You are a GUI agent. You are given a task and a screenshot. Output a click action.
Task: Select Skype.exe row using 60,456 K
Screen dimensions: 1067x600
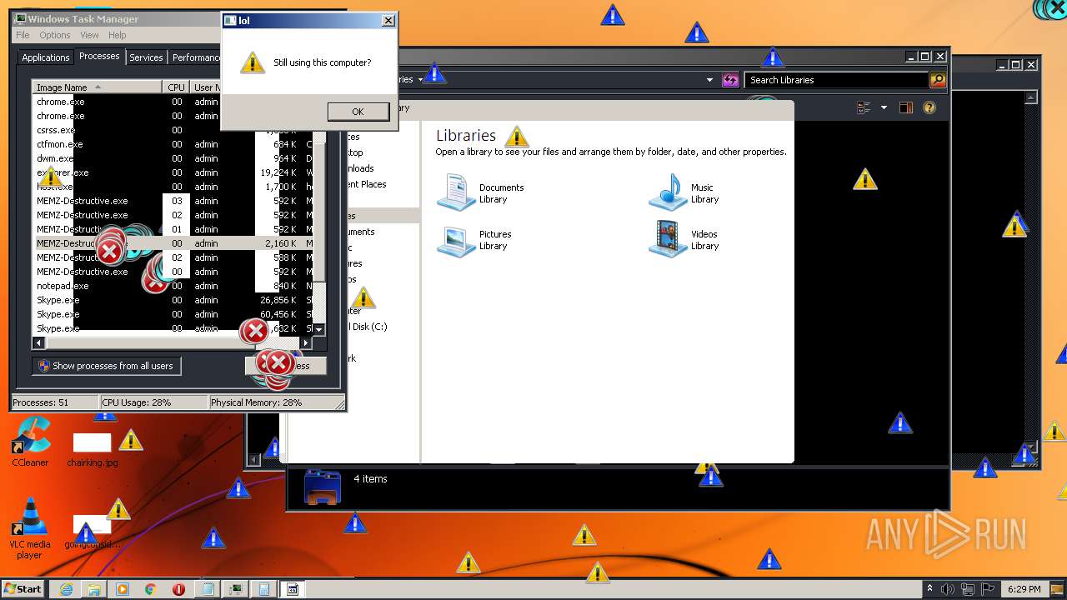(173, 314)
